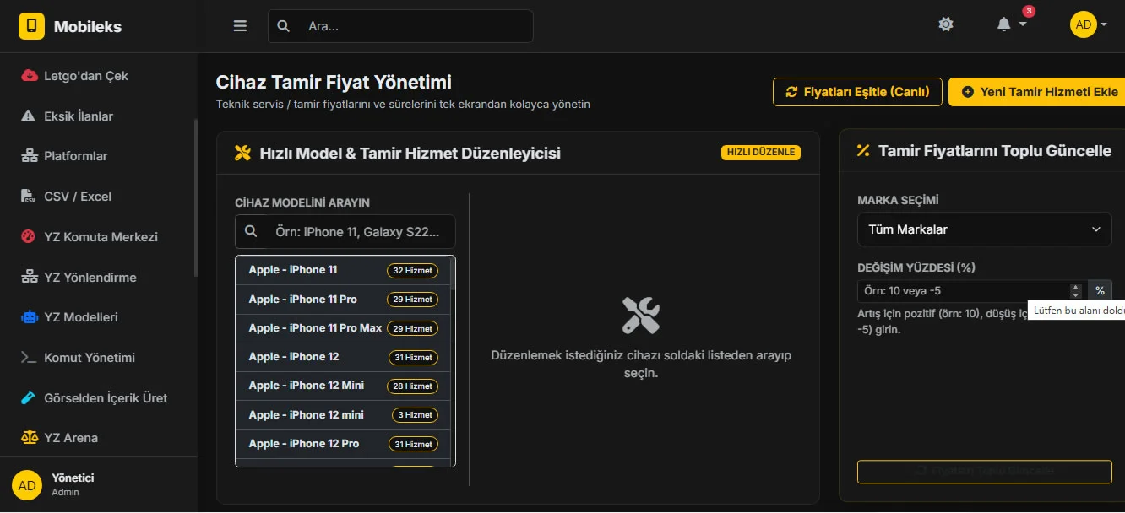Viewport: 1125px width, 513px height.
Task: Select Apple - iPhone 11 Pro row
Action: click(x=343, y=300)
